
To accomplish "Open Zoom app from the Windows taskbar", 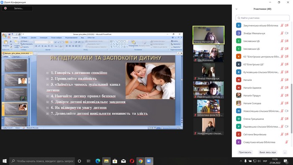I will [x=149, y=161].
